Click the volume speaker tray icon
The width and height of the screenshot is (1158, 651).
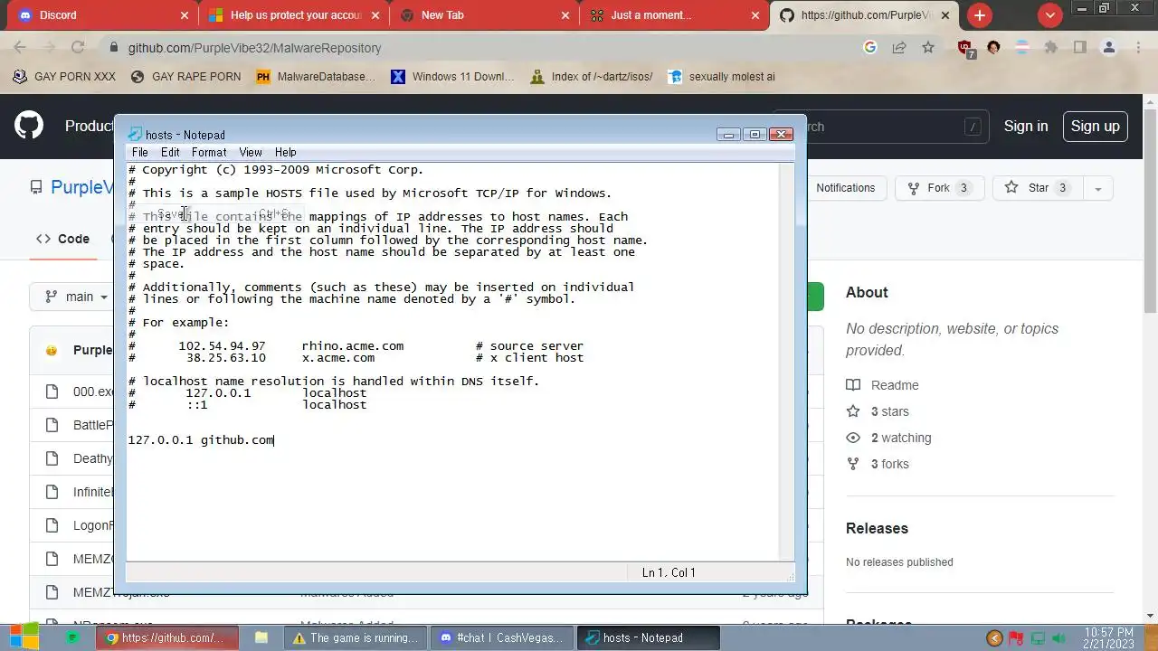coord(1060,638)
